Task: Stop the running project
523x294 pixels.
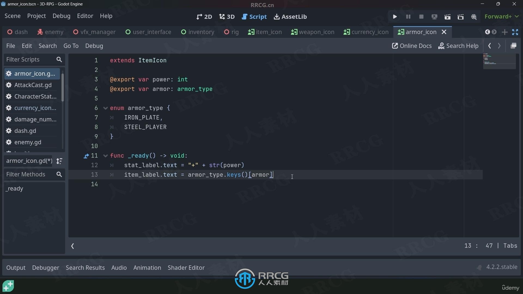Action: 421,17
